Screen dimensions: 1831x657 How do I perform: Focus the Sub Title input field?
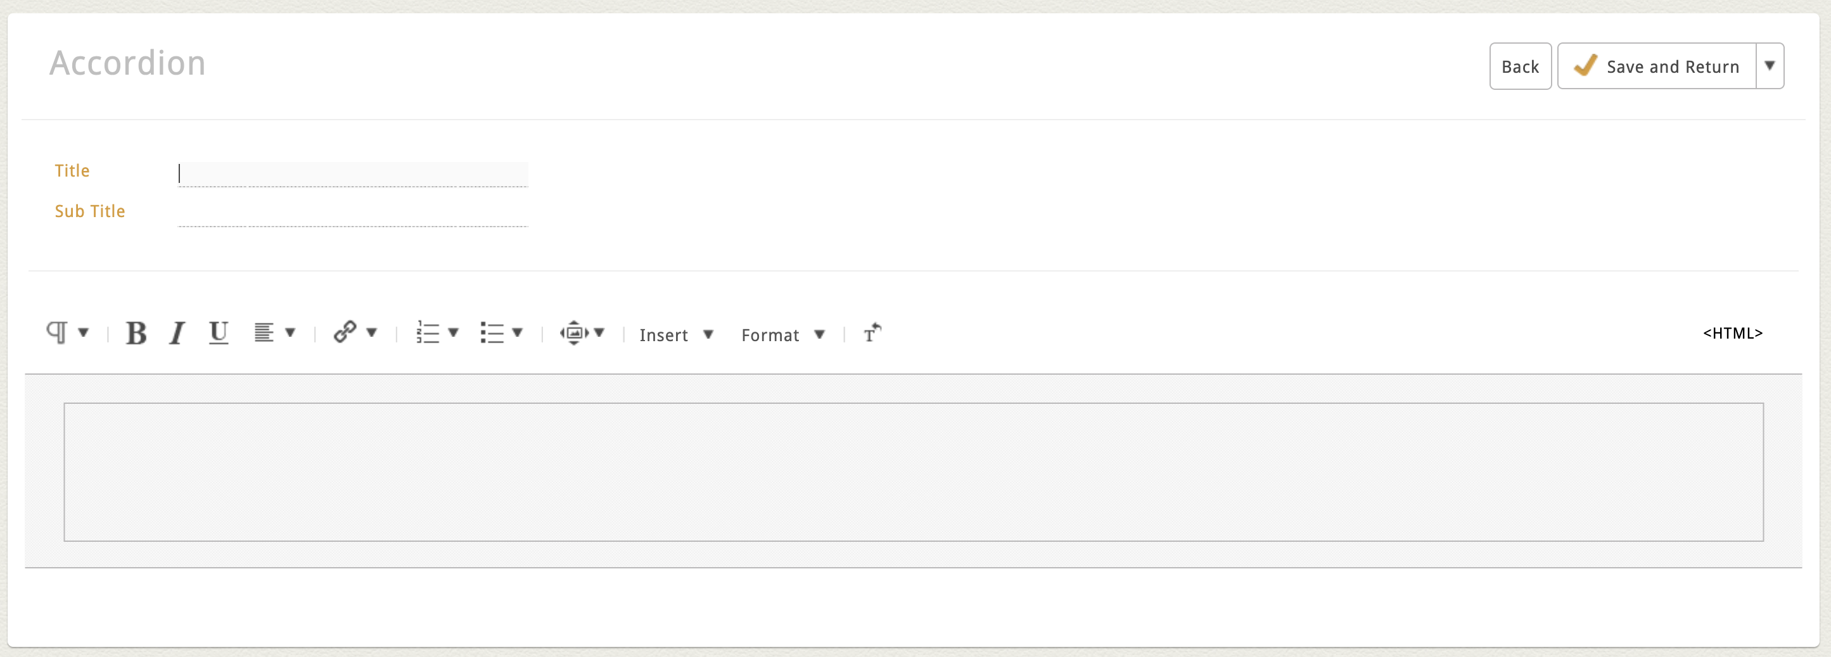[x=352, y=213]
